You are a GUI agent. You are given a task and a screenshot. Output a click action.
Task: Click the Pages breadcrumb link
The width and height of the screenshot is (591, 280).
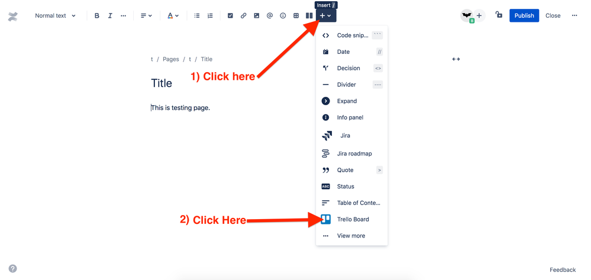pyautogui.click(x=171, y=59)
